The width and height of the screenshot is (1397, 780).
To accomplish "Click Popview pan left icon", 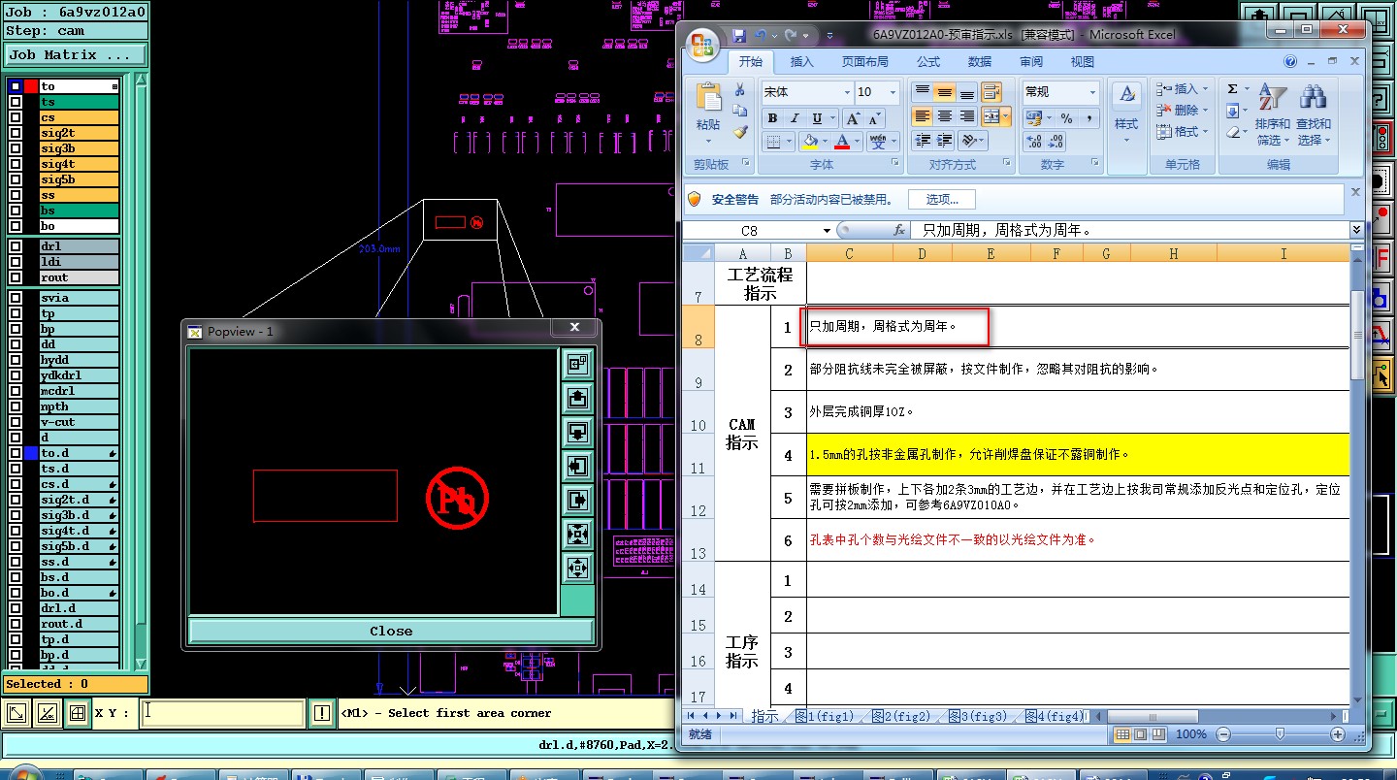I will coord(578,466).
